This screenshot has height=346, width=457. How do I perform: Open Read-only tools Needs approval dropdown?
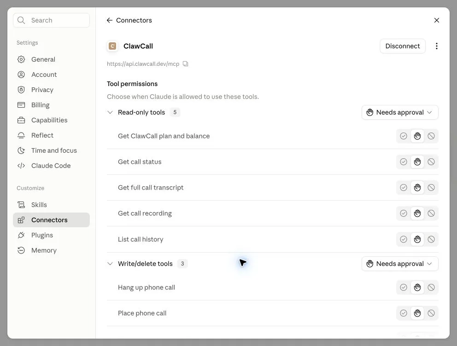coord(400,112)
